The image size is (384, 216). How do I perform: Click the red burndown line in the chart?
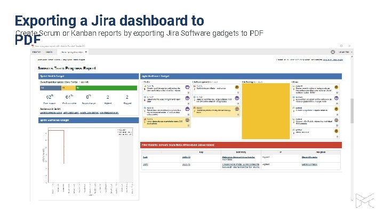coord(64,147)
